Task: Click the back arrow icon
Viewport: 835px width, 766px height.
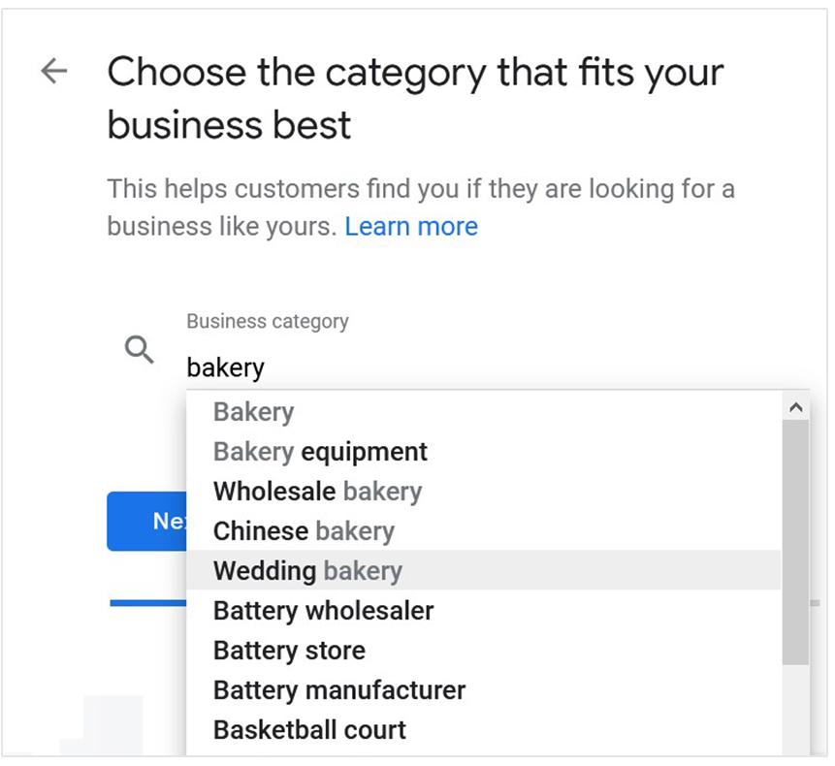Action: click(x=54, y=72)
